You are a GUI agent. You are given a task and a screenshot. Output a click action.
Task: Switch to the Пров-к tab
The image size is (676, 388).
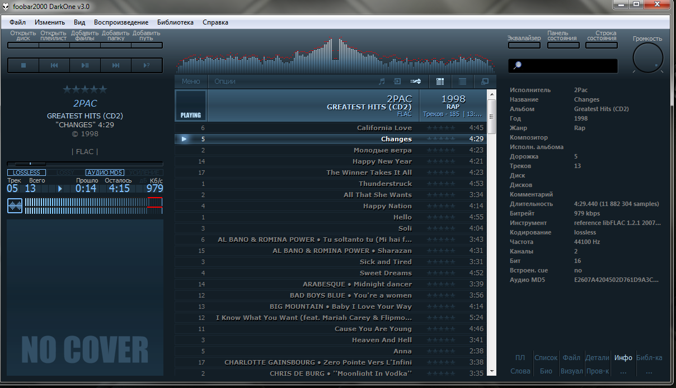(x=597, y=371)
